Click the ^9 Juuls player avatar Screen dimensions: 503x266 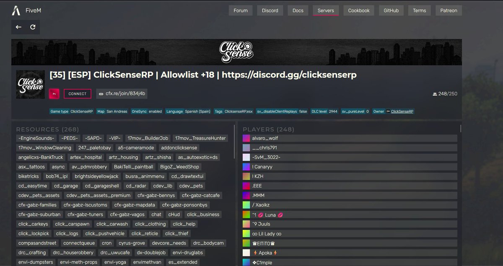[246, 224]
